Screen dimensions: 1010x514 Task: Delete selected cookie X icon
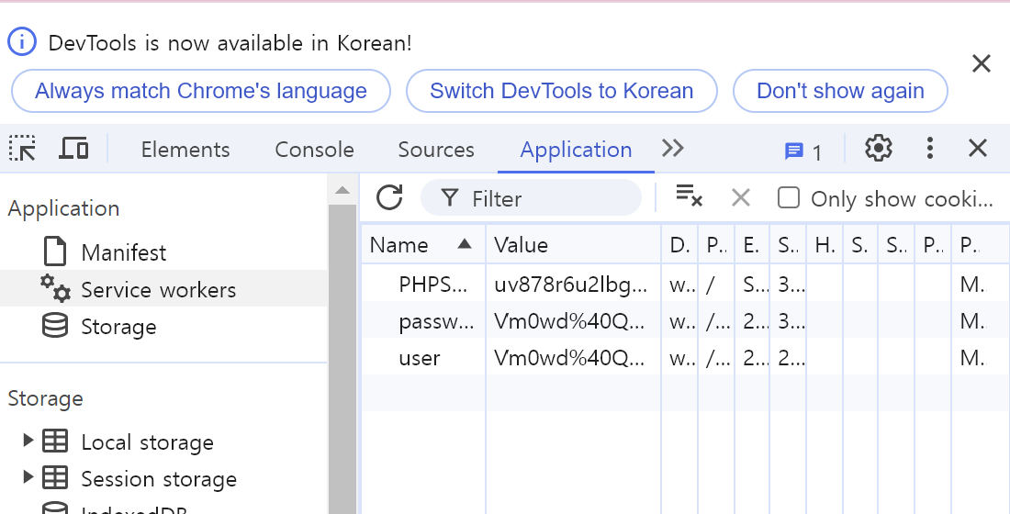coord(741,197)
